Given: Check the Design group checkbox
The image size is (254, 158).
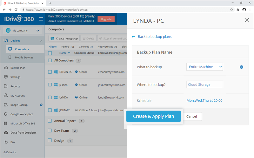Looking at the screenshot, I should point(50,140).
